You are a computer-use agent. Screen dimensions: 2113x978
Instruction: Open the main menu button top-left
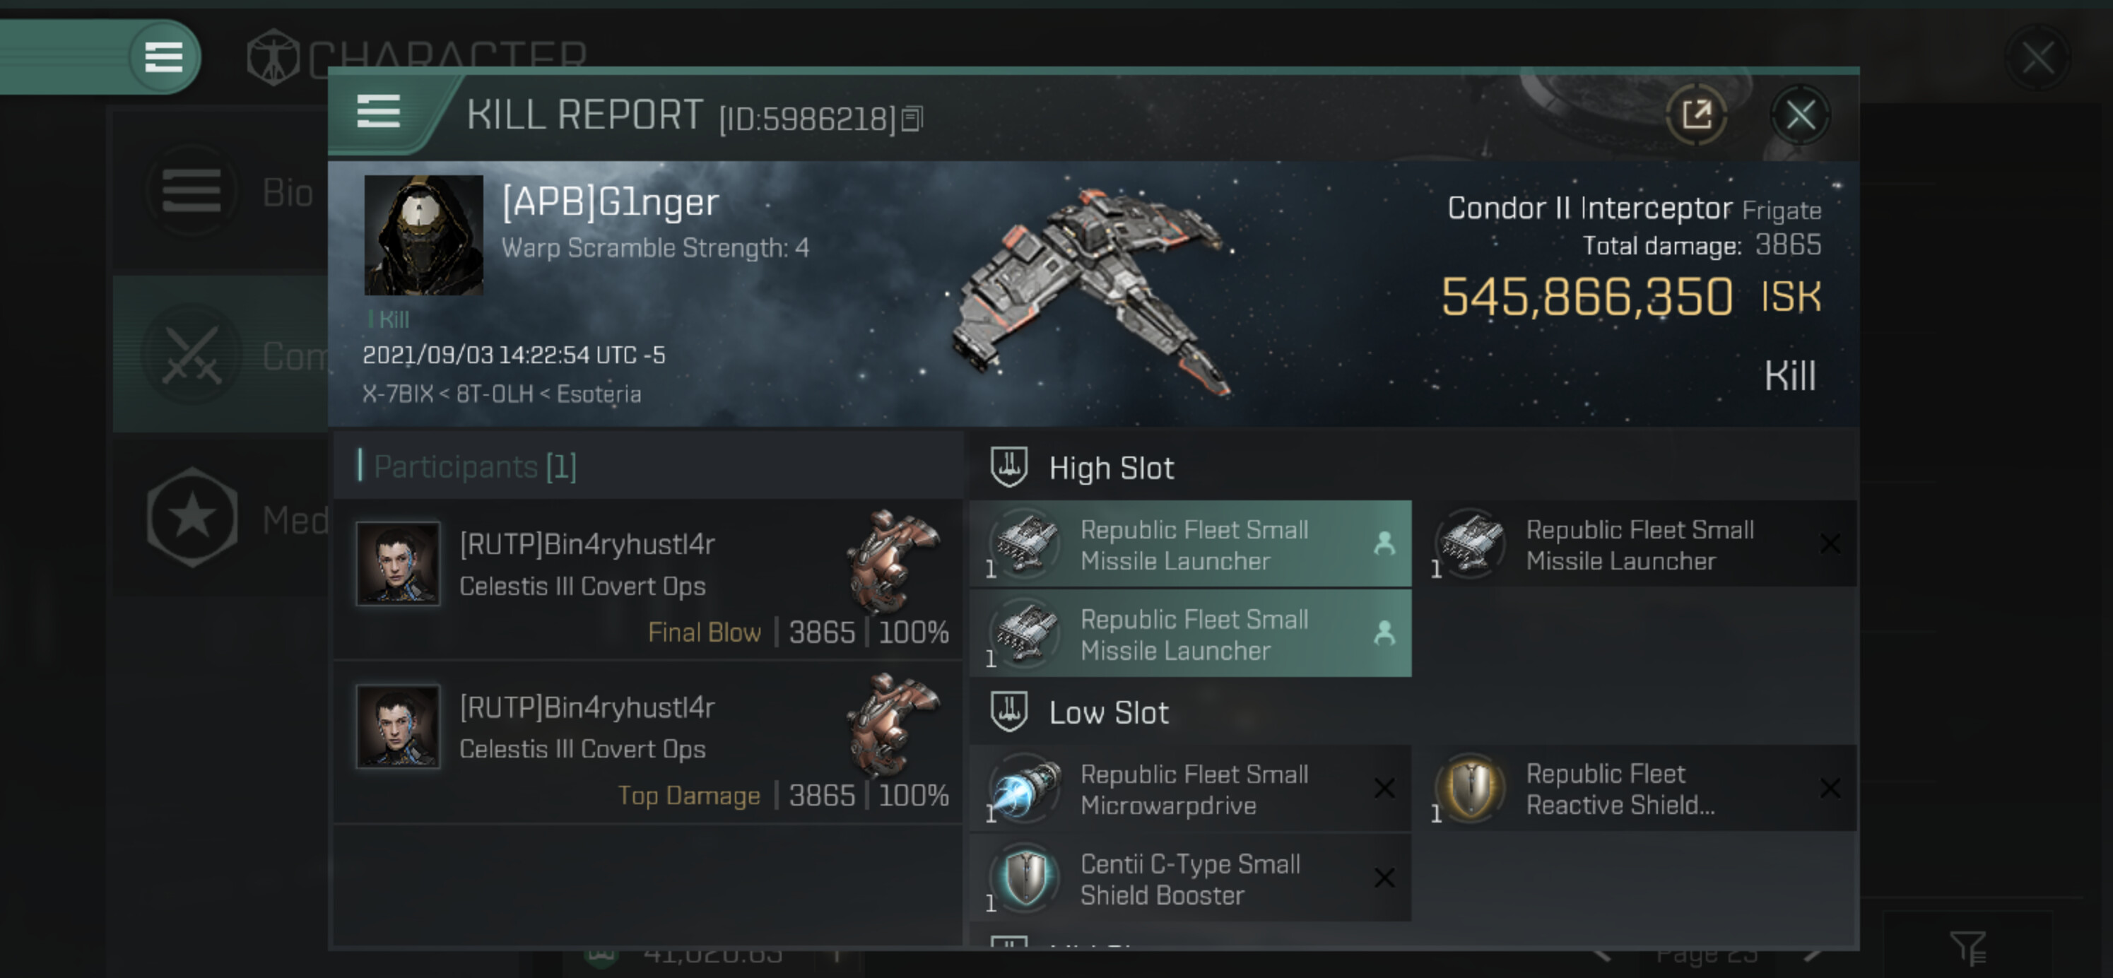[x=163, y=57]
